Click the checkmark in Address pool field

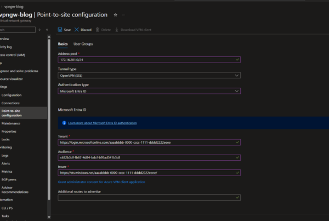coord(237,60)
